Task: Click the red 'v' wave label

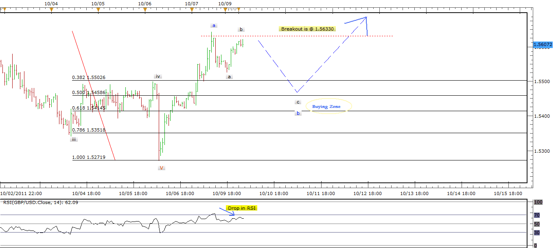Action: (x=162, y=168)
